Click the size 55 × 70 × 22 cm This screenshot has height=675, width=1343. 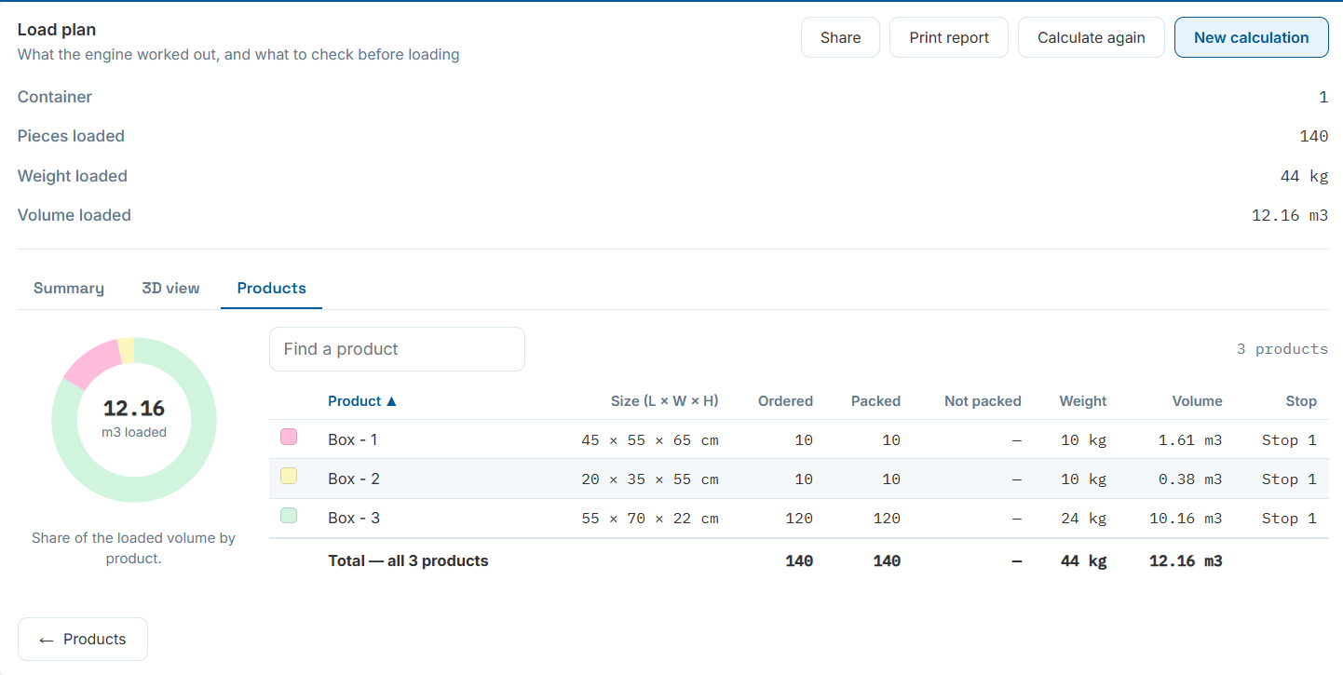point(650,518)
